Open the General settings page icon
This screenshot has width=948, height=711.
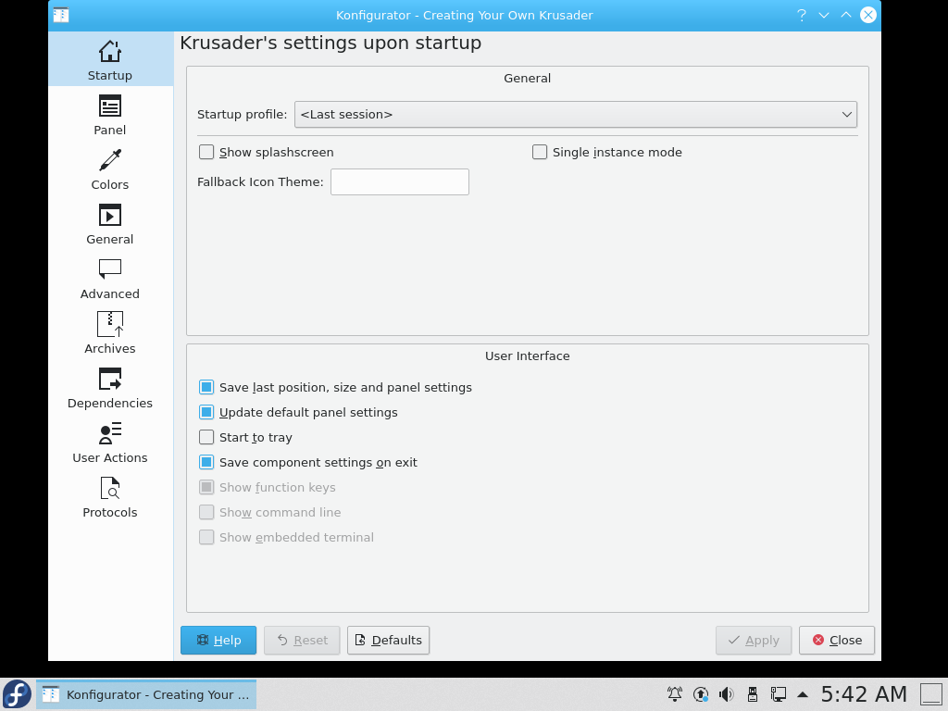[110, 215]
